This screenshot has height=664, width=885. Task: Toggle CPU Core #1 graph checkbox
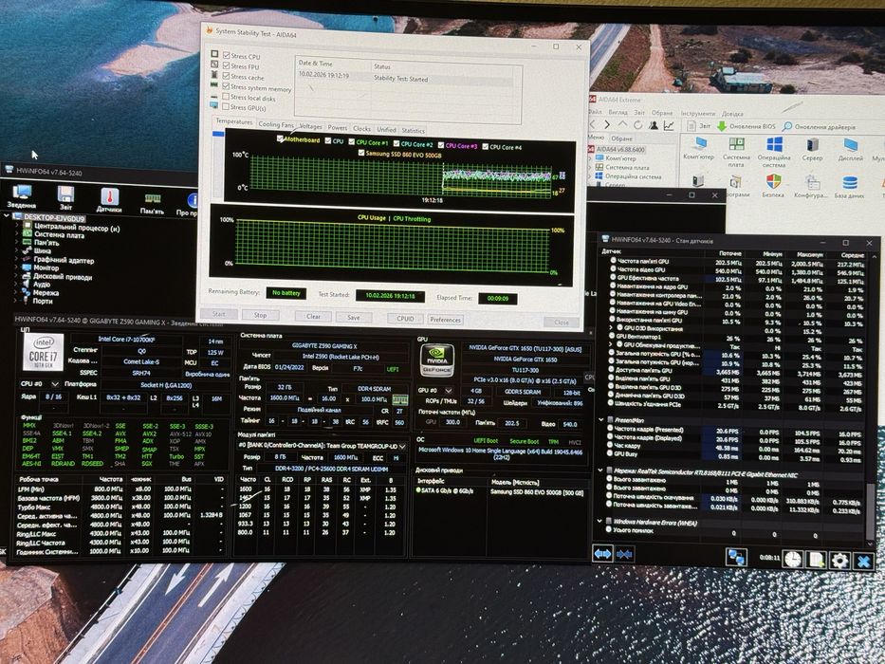click(x=352, y=141)
